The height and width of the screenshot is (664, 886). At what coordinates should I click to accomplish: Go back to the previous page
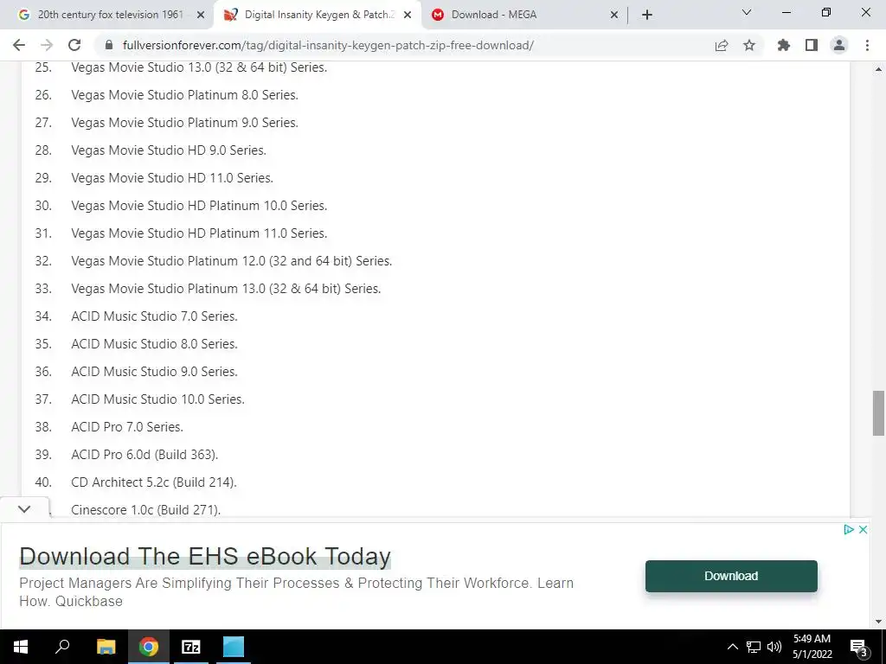[x=19, y=45]
